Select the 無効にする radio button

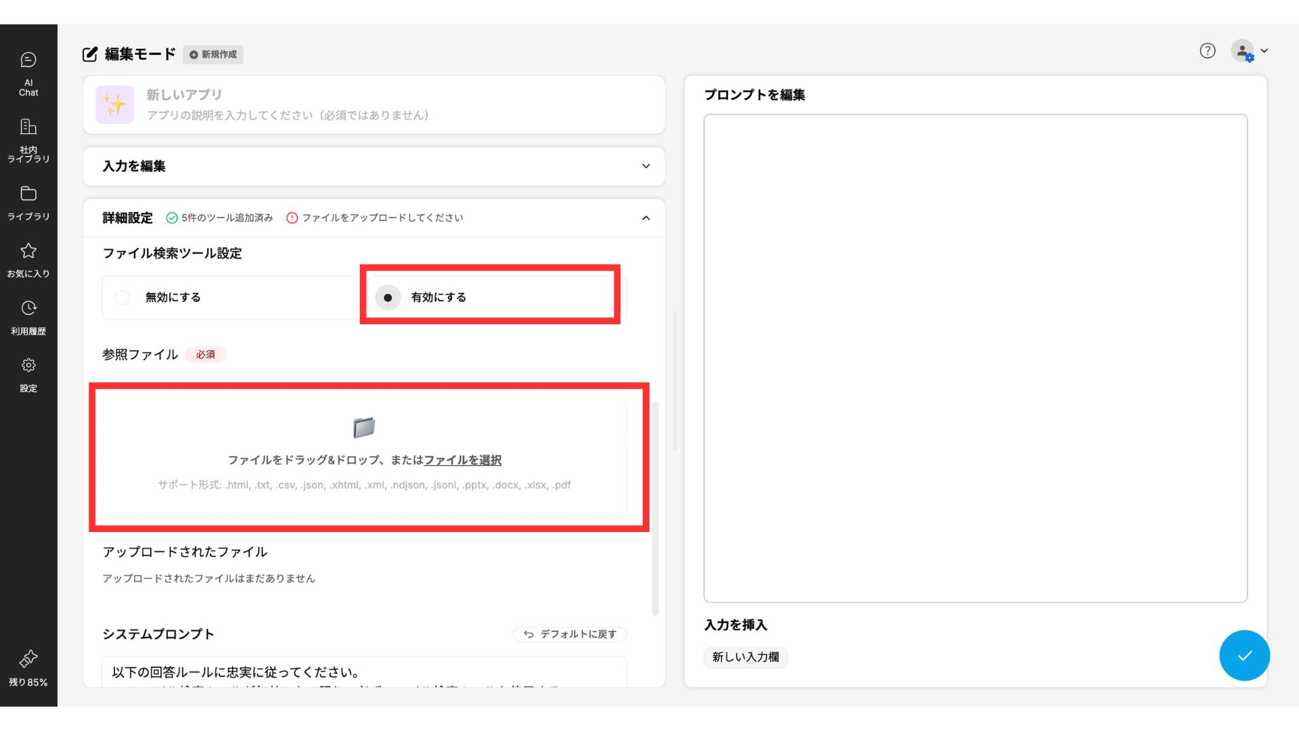pos(122,298)
